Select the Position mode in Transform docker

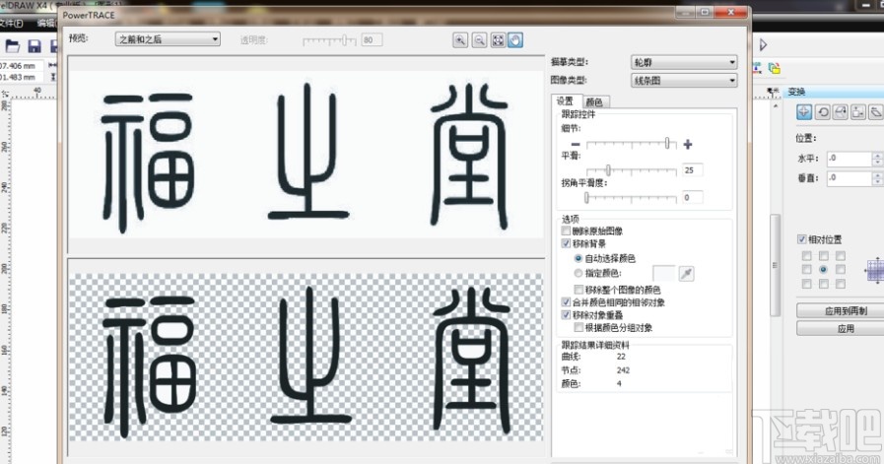point(804,111)
